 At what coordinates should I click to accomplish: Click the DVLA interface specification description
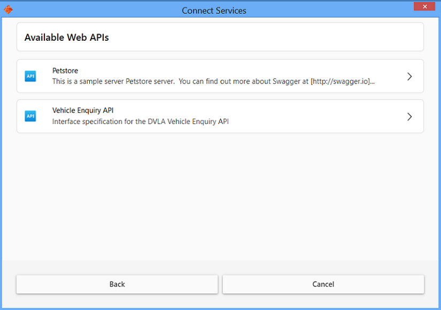coord(141,122)
